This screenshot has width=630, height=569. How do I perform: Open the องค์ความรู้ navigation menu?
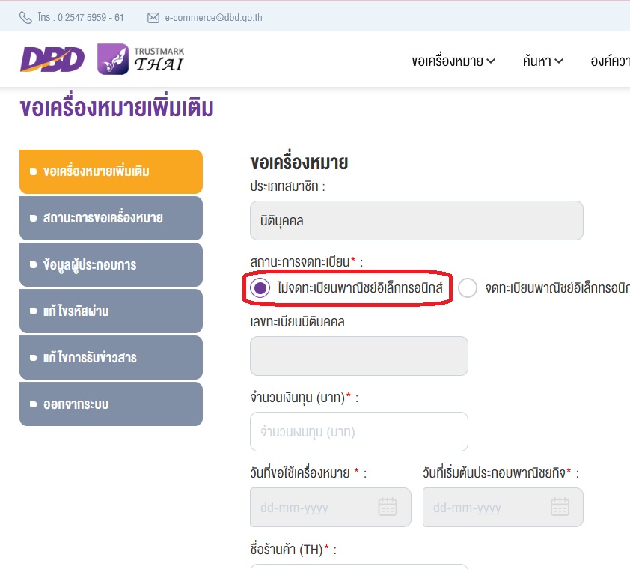pos(608,61)
